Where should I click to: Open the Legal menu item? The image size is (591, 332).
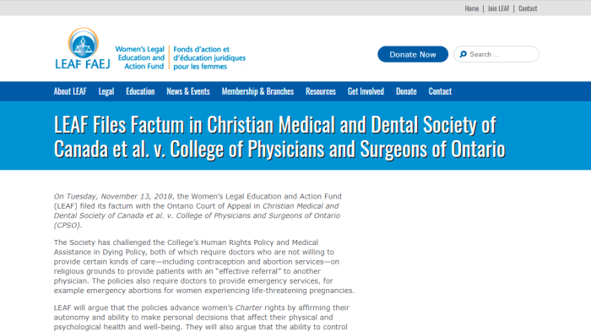tap(106, 91)
